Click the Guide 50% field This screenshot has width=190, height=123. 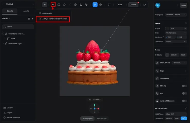176,29
